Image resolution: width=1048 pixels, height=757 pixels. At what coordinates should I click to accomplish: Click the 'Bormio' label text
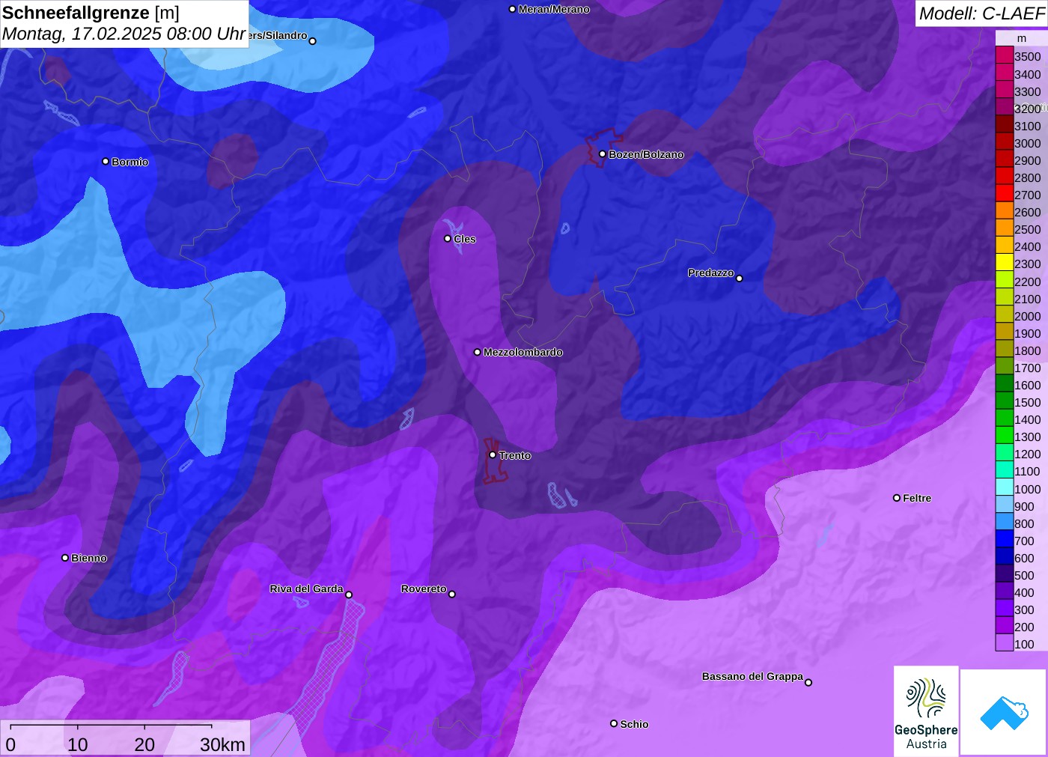click(130, 162)
